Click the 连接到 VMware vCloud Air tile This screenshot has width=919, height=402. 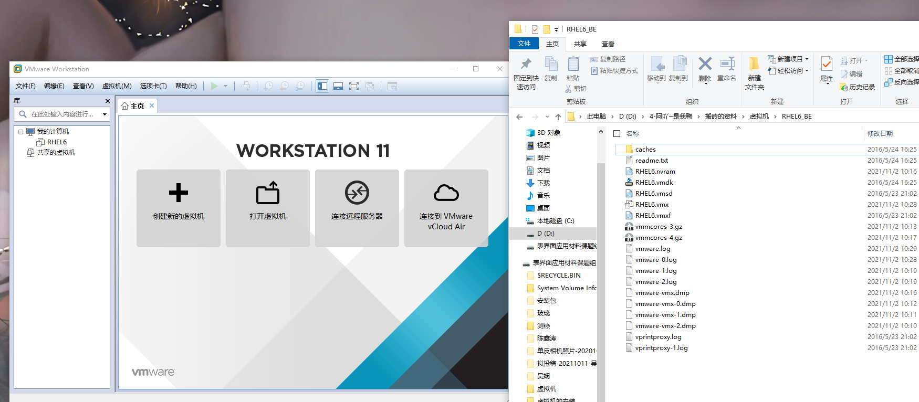coord(446,208)
